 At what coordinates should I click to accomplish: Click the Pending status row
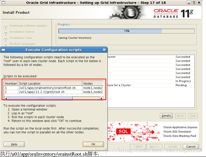coord(151,85)
